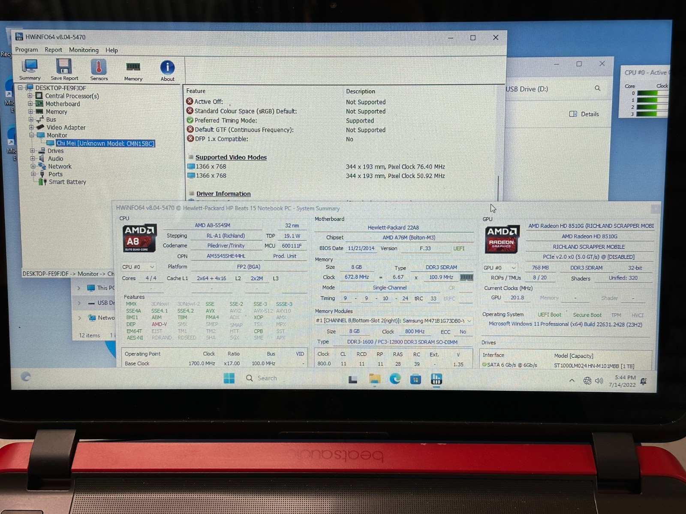Viewport: 686px width, 514px height.
Task: Open Microsoft Store from the taskbar
Action: (x=415, y=379)
